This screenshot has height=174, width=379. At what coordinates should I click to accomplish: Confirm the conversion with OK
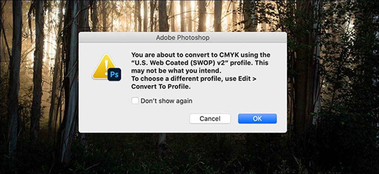[257, 119]
